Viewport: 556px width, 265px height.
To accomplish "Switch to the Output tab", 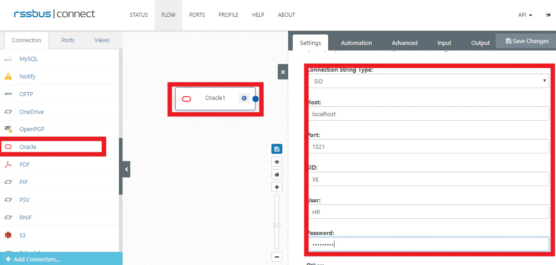I will [480, 43].
